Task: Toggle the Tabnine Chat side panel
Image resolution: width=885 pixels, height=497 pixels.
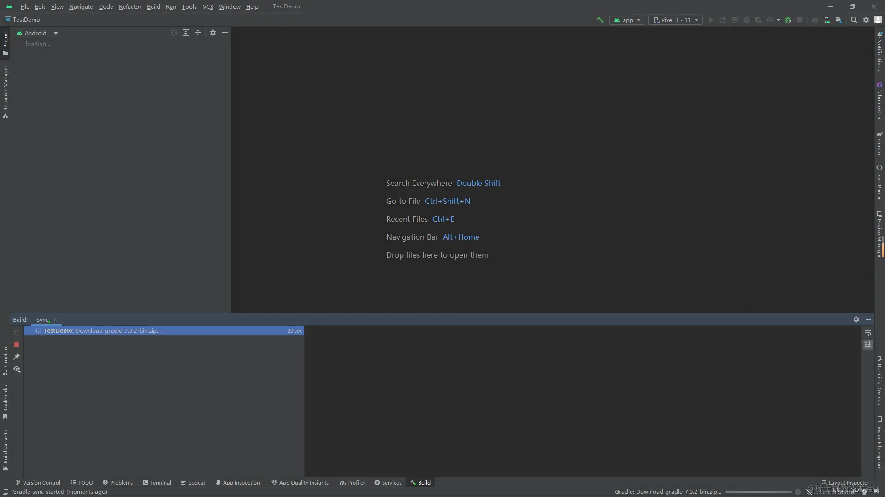Action: click(879, 102)
